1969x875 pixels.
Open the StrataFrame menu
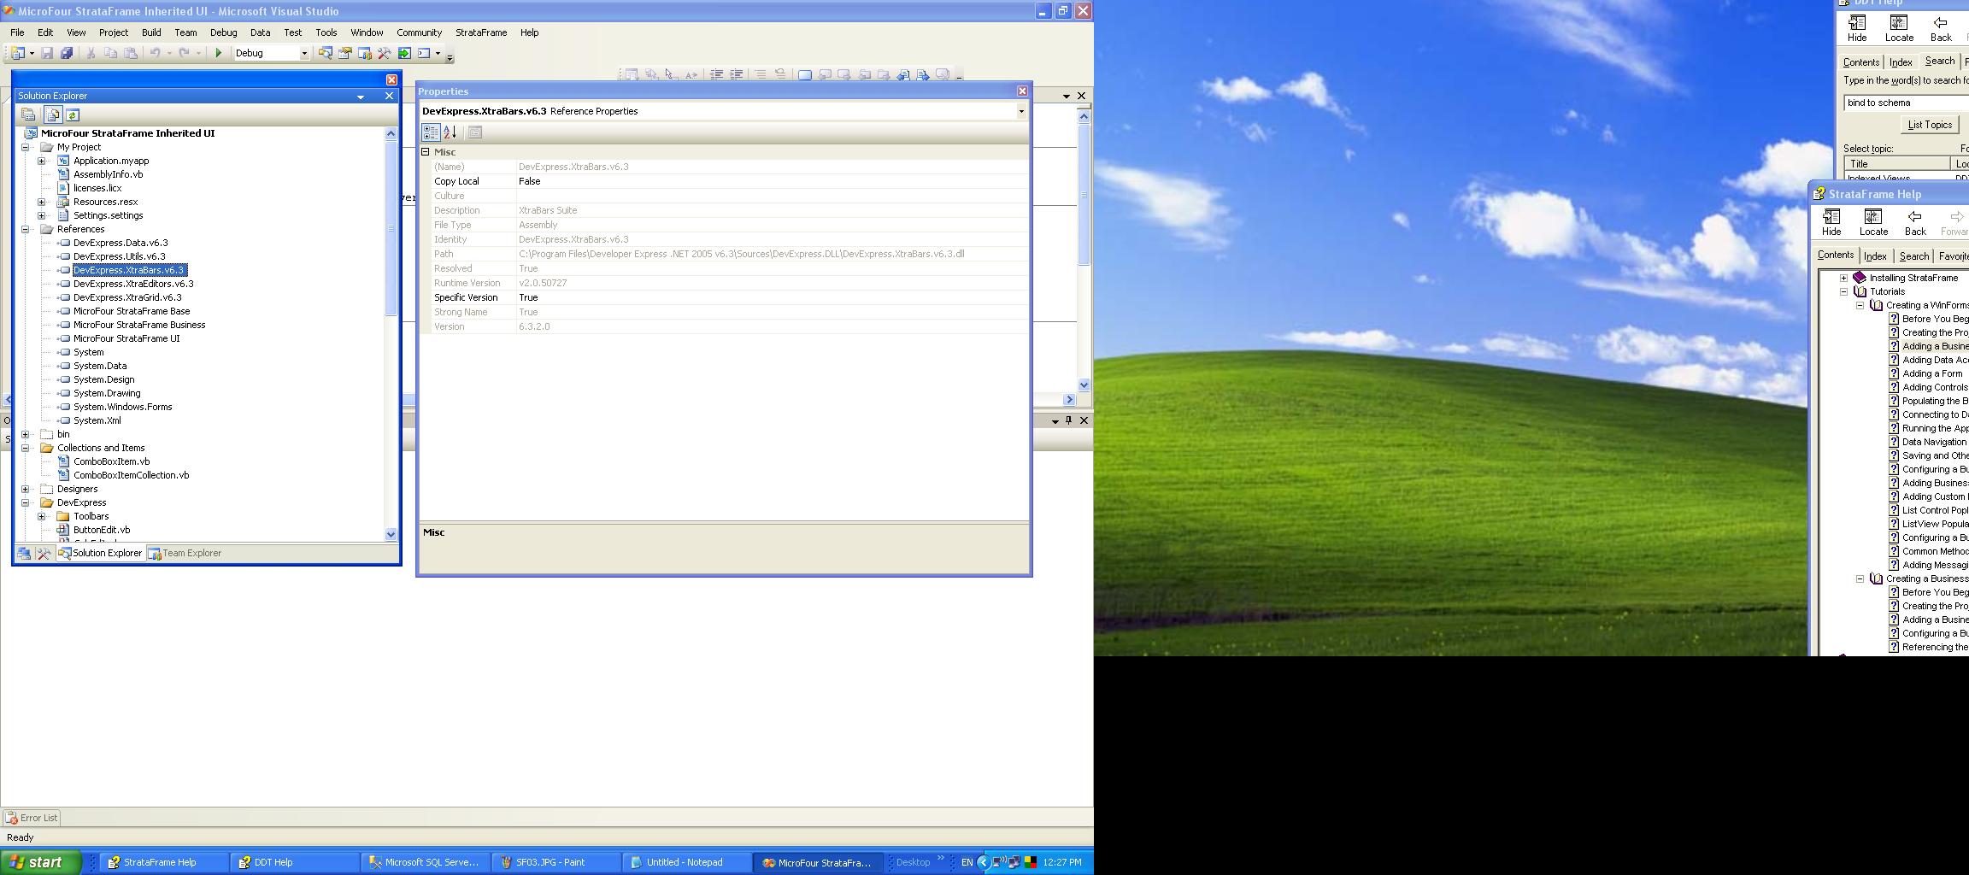[x=480, y=32]
